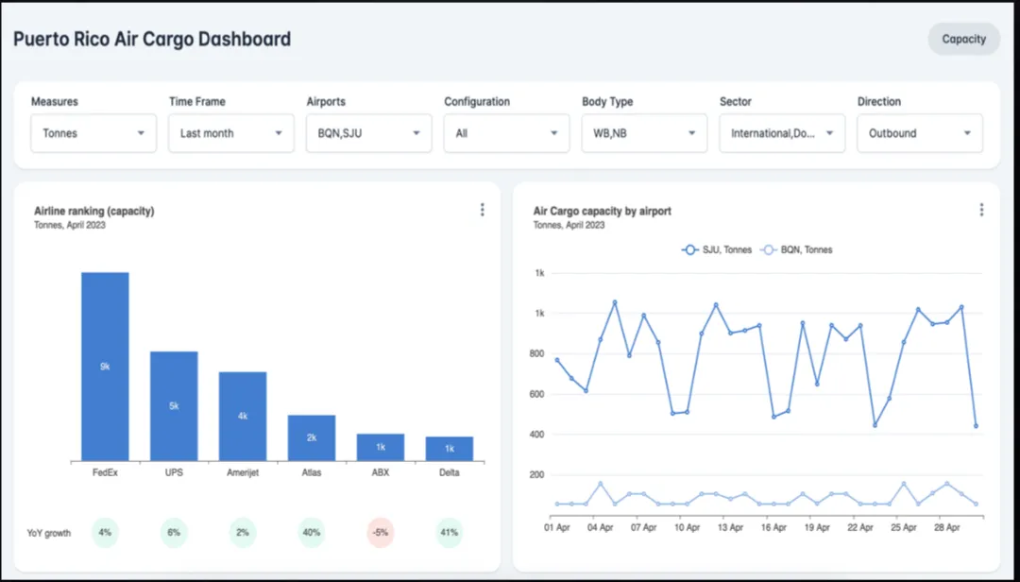1020x582 pixels.
Task: Open Air Cargo capacity chart options menu
Action: (x=981, y=210)
